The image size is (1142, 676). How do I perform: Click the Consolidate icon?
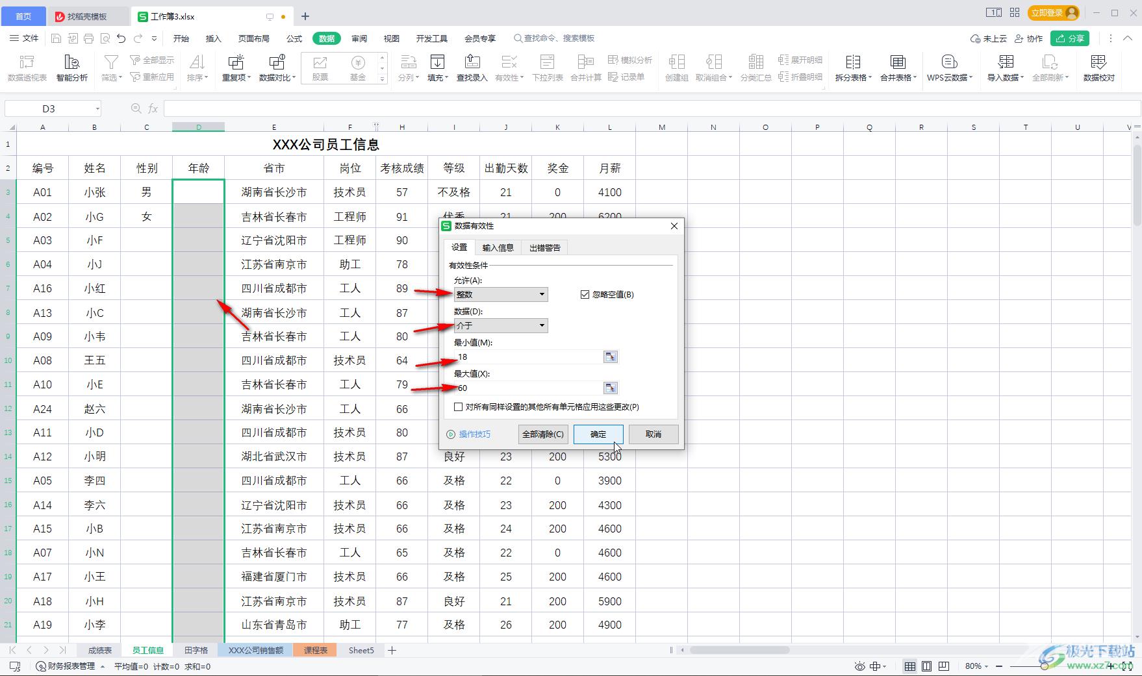(586, 62)
